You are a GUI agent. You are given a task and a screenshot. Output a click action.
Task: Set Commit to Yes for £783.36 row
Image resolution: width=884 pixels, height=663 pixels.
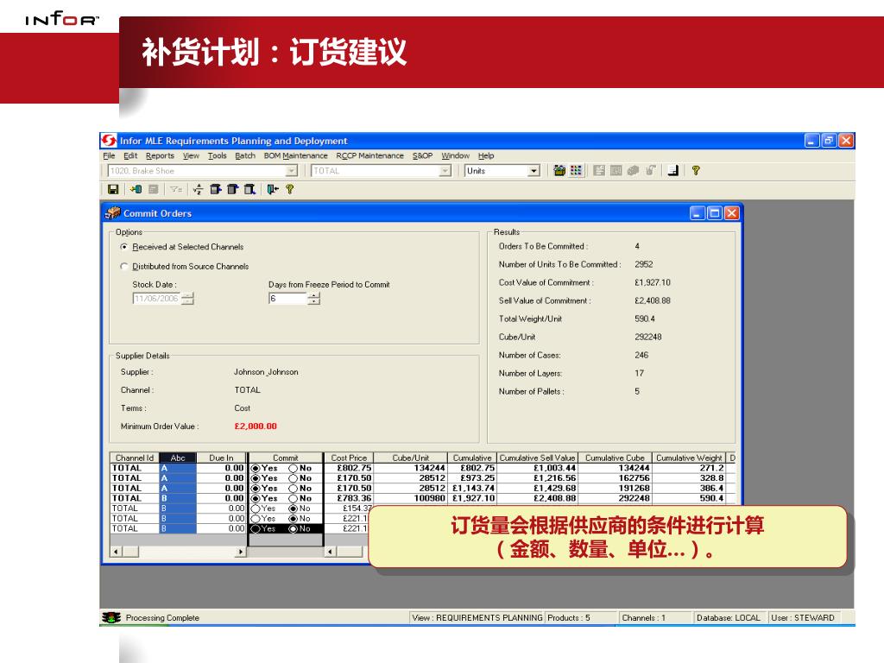256,498
